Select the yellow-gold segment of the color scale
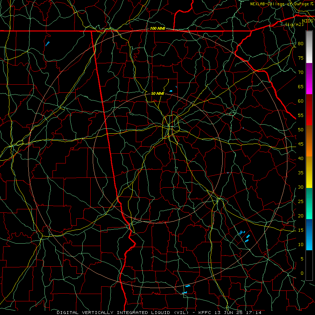 point(309,172)
